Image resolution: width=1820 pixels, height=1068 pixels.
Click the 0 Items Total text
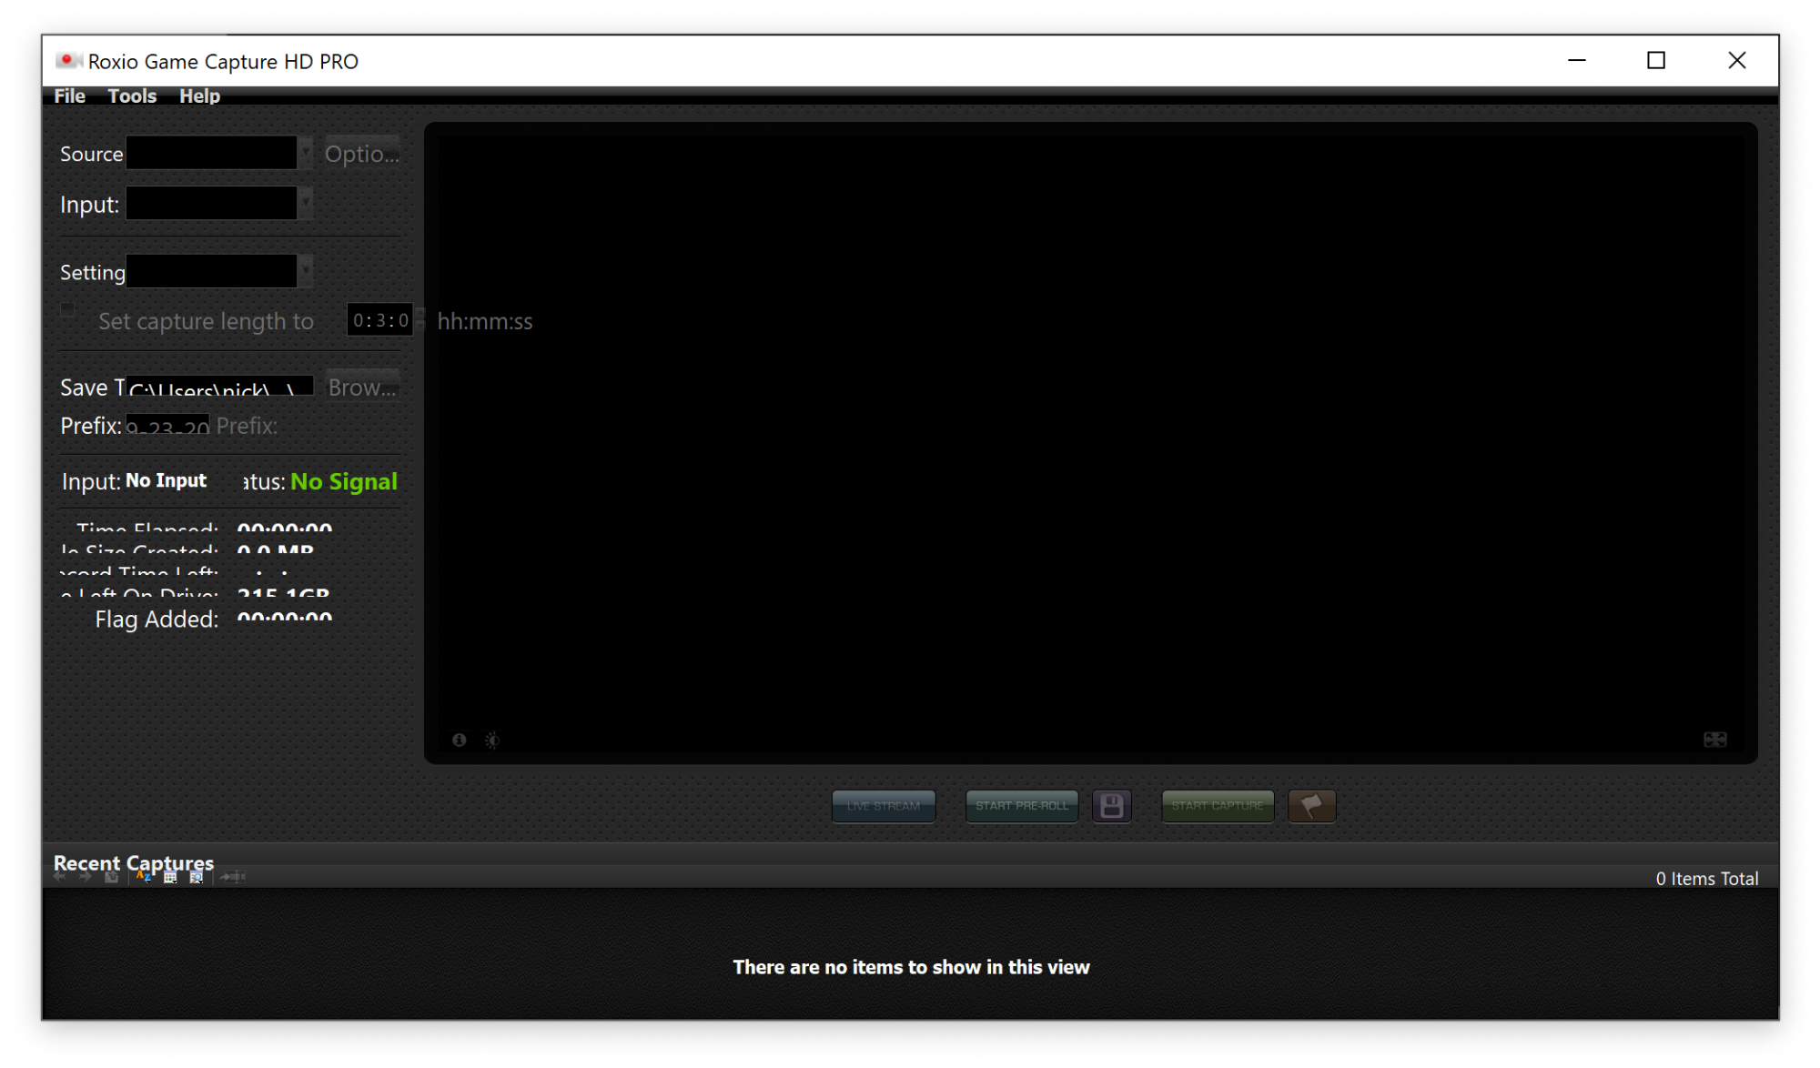pos(1707,879)
